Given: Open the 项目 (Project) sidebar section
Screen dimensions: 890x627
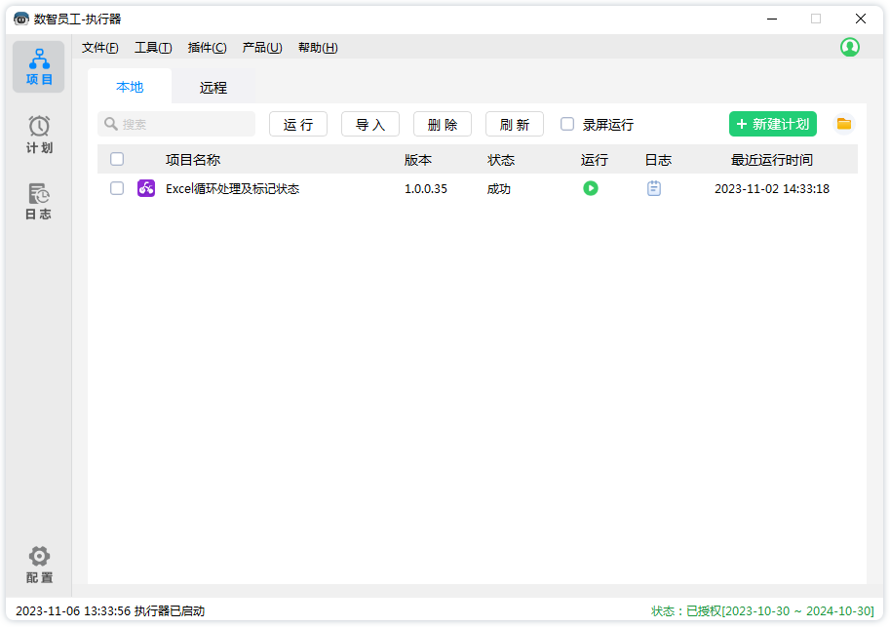Looking at the screenshot, I should point(39,67).
